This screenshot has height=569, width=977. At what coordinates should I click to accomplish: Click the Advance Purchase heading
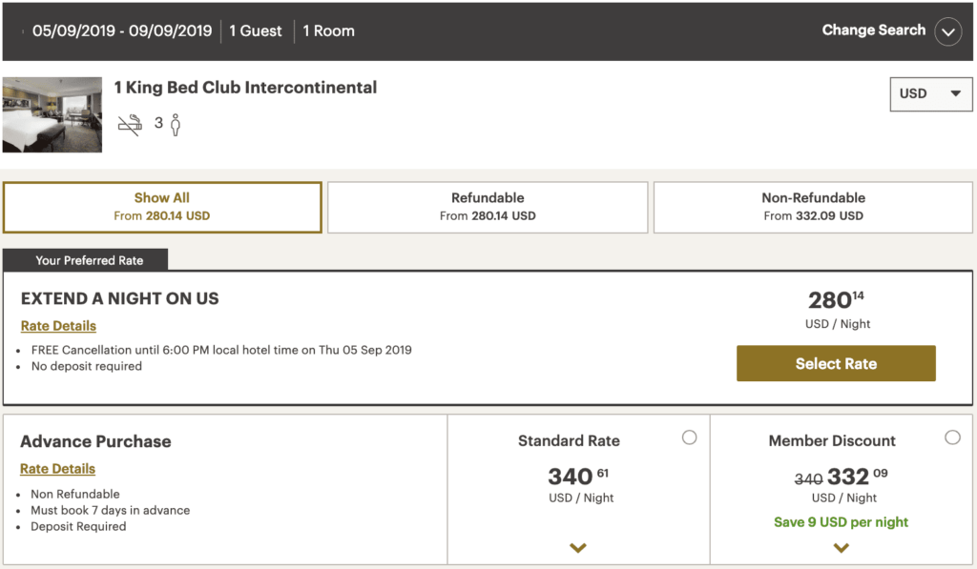(x=95, y=441)
